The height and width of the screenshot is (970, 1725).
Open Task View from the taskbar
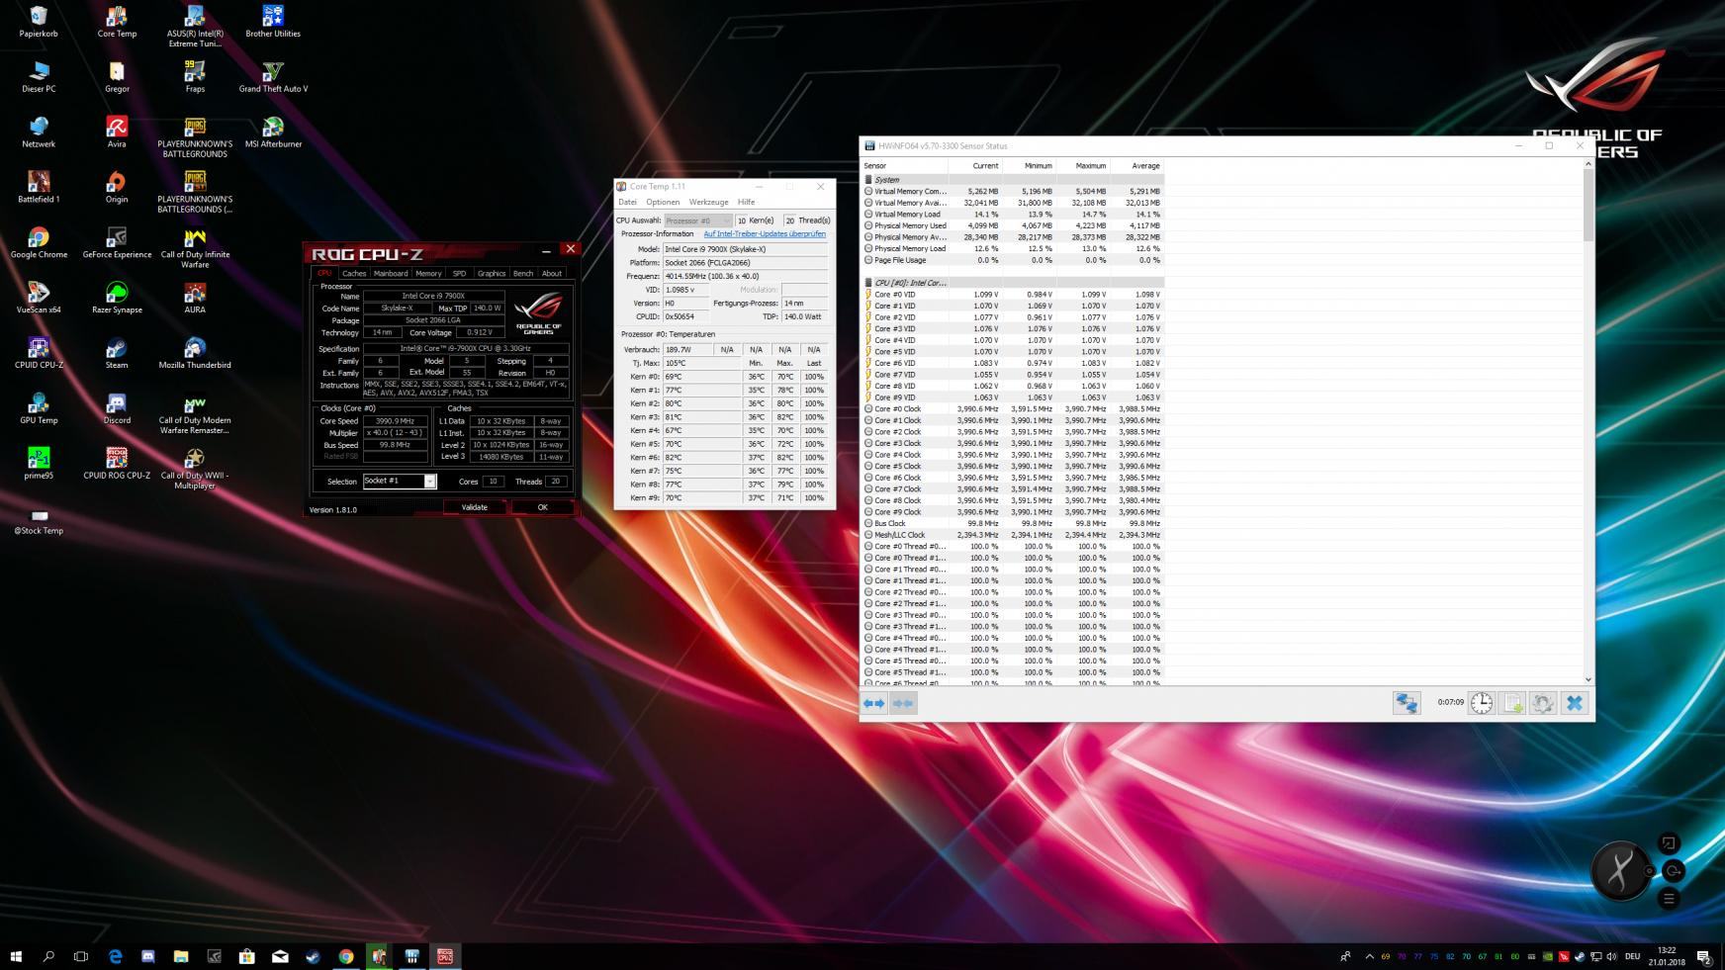pyautogui.click(x=81, y=956)
